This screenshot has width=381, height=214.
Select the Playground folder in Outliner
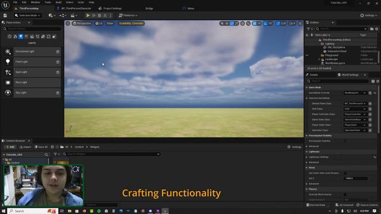pos(332,55)
